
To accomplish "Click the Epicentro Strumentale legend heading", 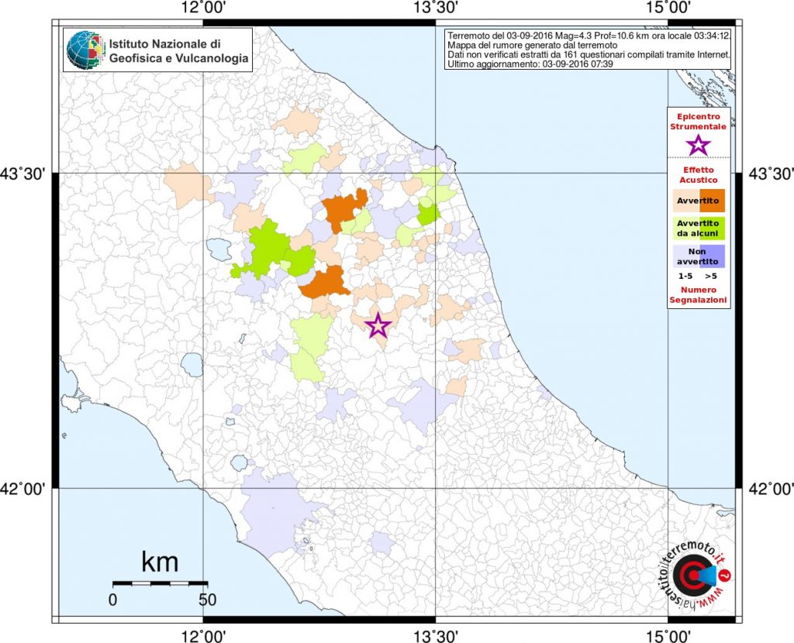I will 699,122.
